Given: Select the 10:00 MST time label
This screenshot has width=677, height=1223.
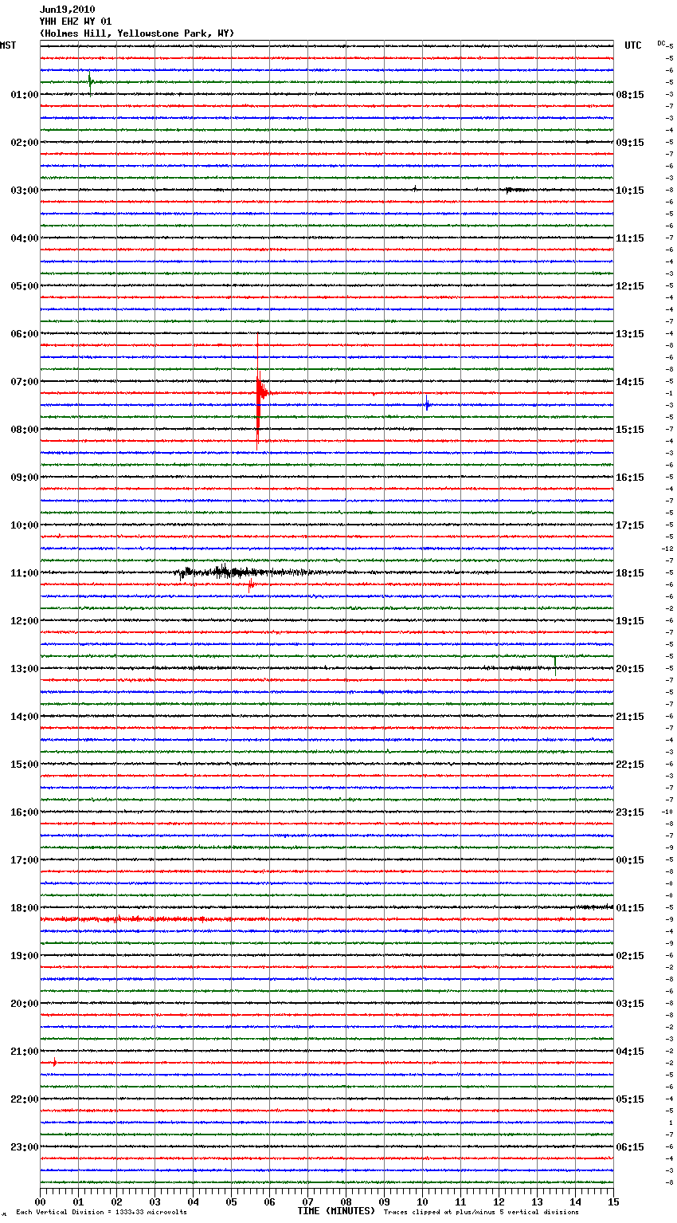Looking at the screenshot, I should point(24,525).
